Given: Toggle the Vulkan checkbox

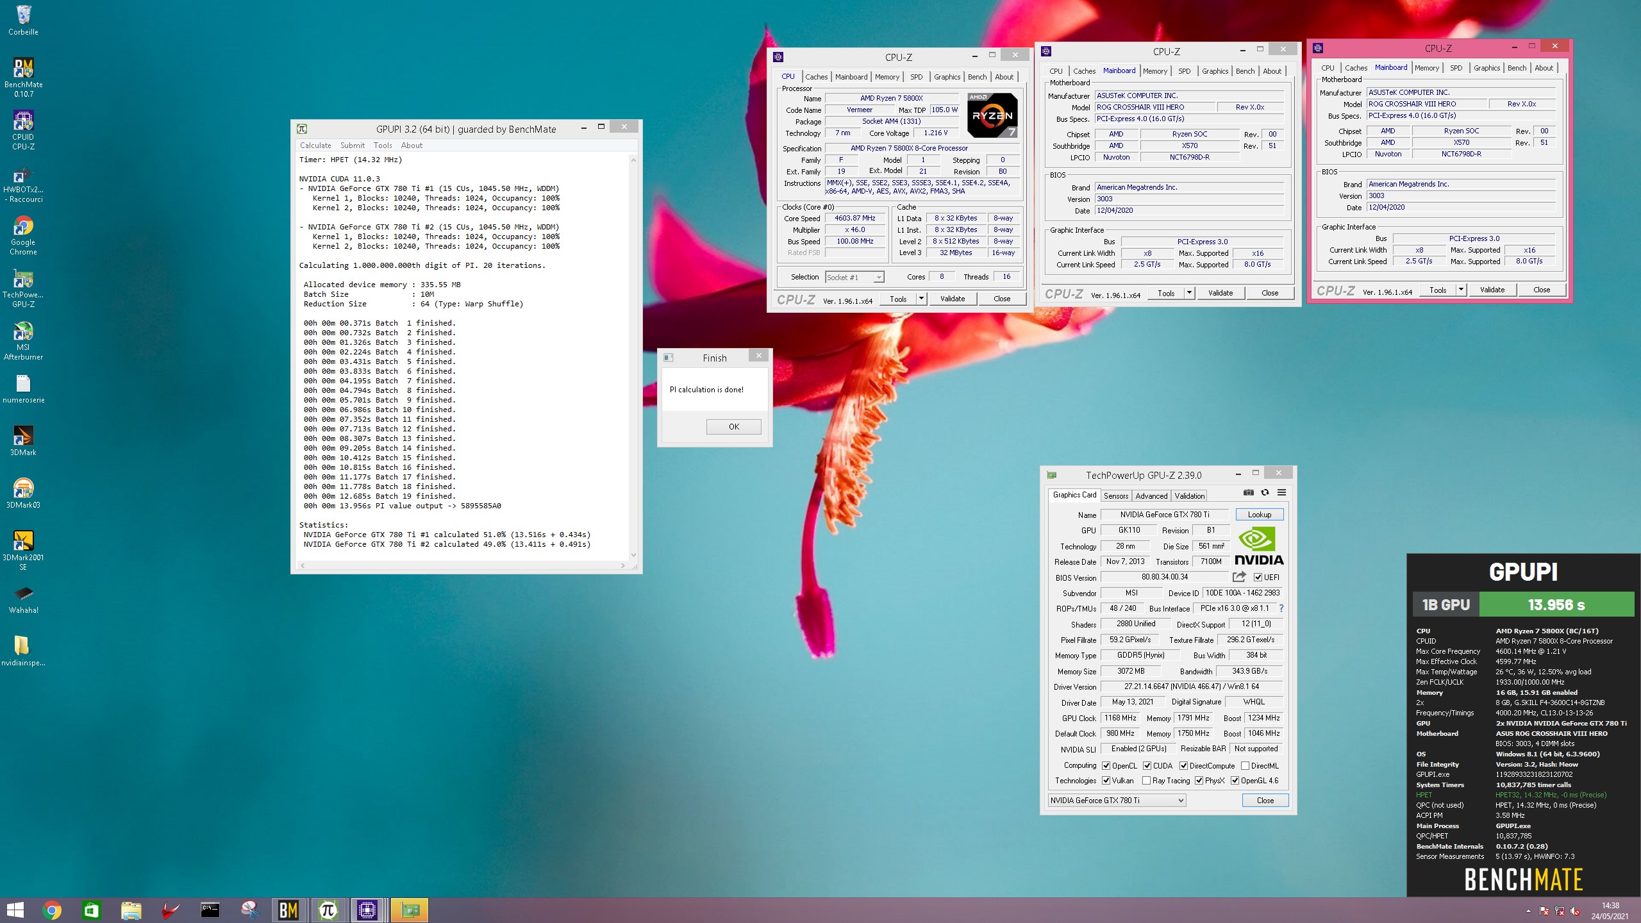Looking at the screenshot, I should 1106,781.
